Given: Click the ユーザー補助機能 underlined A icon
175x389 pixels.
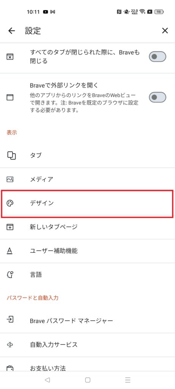Looking at the screenshot, I should point(9,251).
